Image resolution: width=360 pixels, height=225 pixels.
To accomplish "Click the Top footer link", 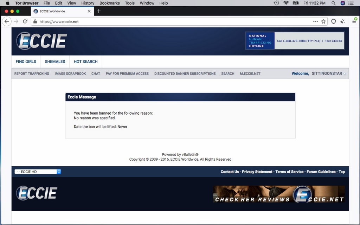I will click(x=342, y=172).
